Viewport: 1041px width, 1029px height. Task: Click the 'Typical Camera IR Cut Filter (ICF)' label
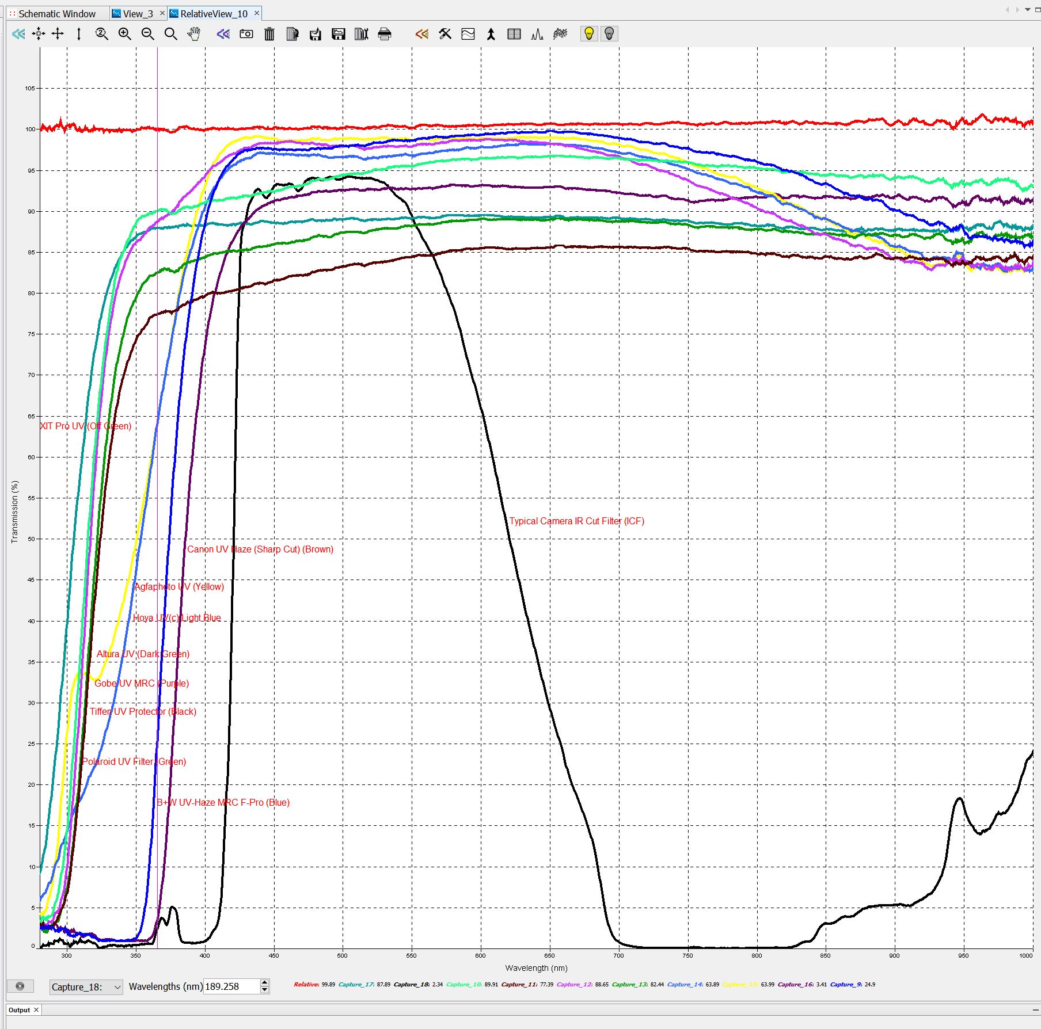(576, 521)
